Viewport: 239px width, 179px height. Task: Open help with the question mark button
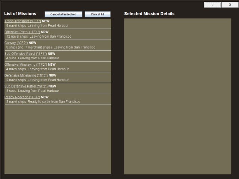click(212, 5)
